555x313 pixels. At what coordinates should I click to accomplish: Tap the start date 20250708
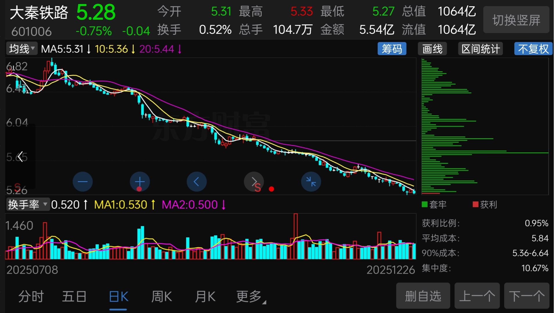pos(32,270)
